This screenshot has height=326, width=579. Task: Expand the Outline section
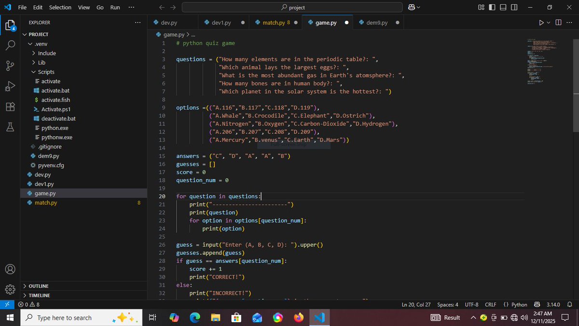(39, 285)
